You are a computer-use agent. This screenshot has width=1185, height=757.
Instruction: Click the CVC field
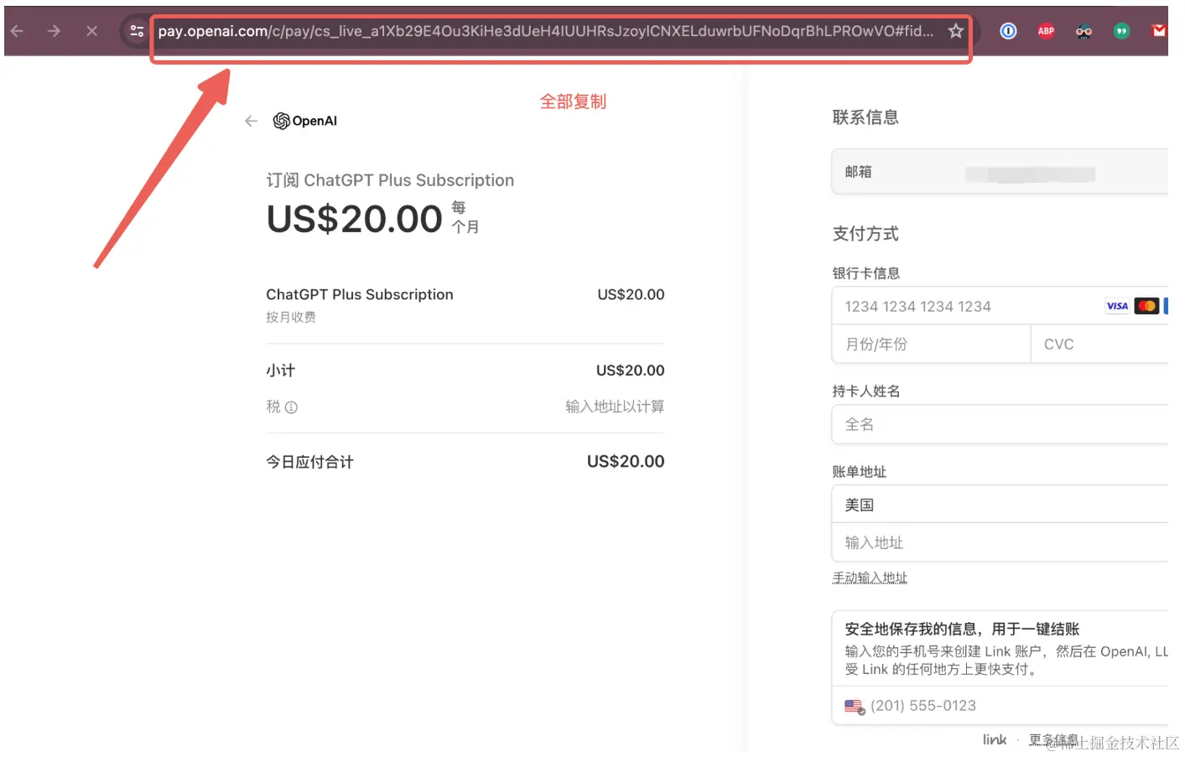[x=1099, y=344]
